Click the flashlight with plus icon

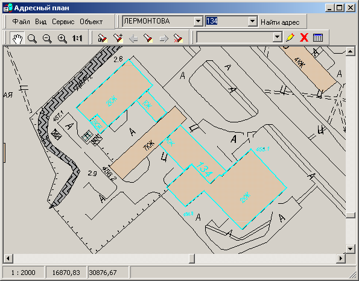coord(118,38)
